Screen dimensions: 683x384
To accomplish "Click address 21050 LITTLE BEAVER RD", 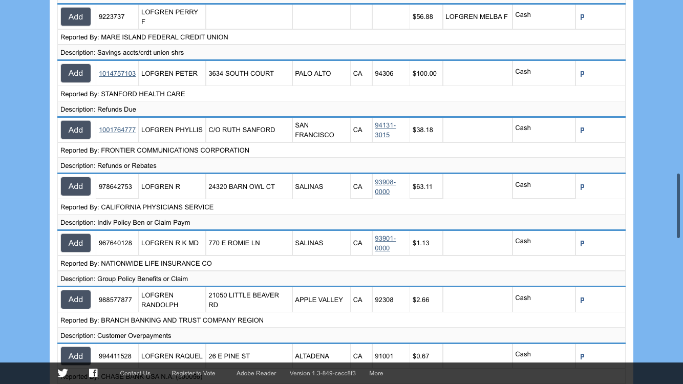I will pos(244,300).
